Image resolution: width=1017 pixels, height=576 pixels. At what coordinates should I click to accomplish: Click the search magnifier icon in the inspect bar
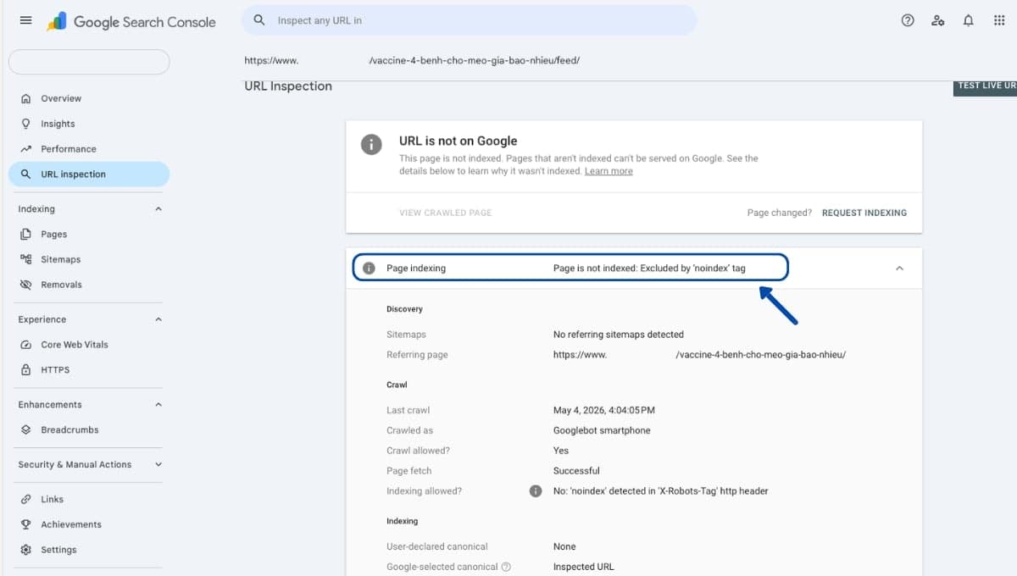pyautogui.click(x=260, y=20)
